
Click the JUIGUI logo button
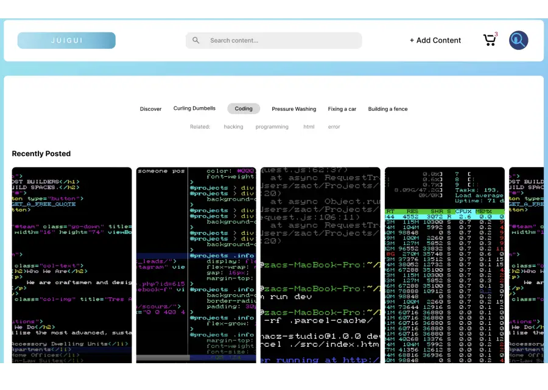pos(66,40)
